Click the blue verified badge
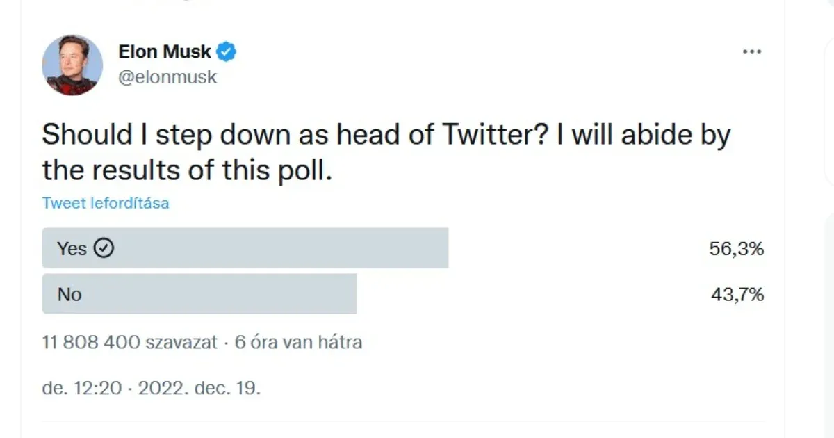This screenshot has width=834, height=438. pyautogui.click(x=227, y=51)
